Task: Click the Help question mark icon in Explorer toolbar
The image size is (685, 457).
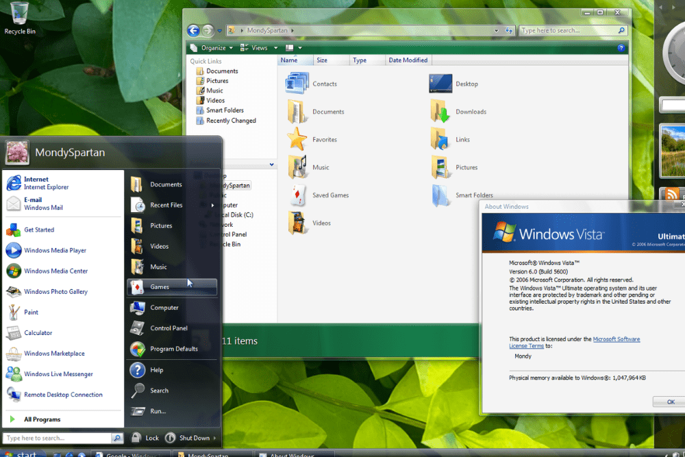Action: coord(621,48)
